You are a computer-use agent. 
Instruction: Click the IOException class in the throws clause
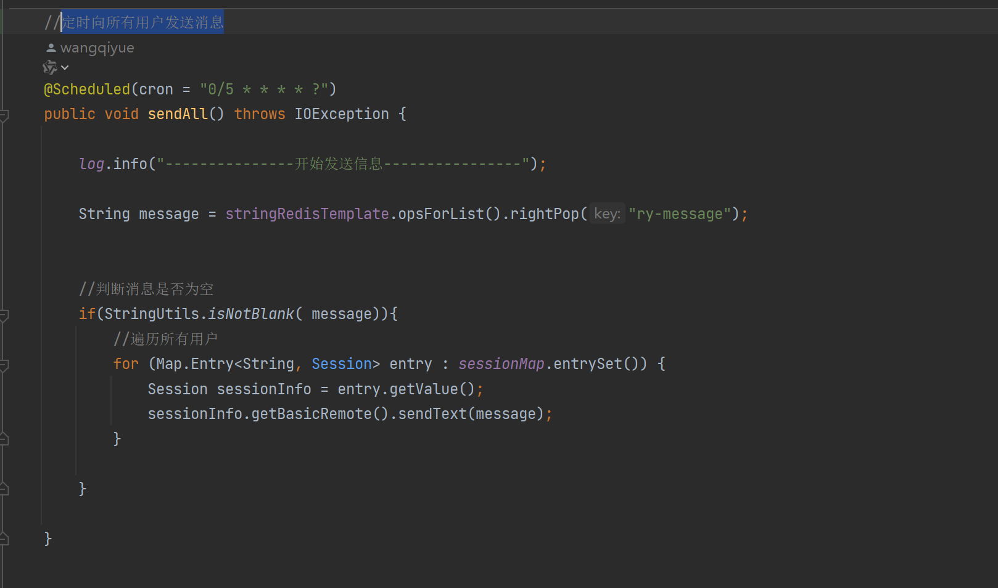(341, 114)
